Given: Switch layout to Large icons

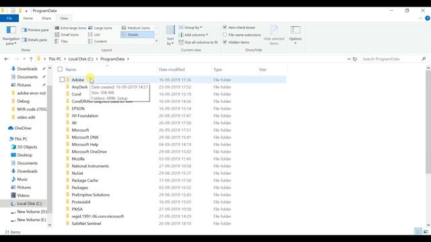Looking at the screenshot, I should click(x=100, y=28).
